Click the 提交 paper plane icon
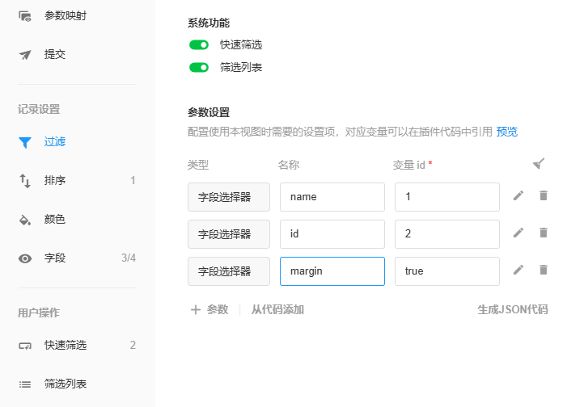567x407 pixels. pos(25,55)
